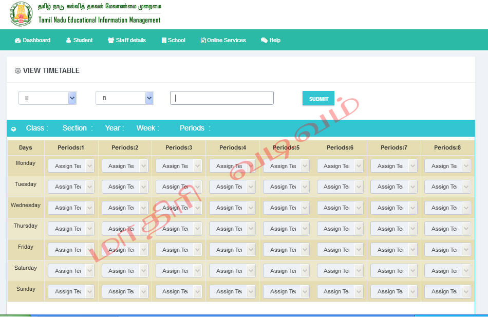Click the empty text input beside SUBMIT
This screenshot has width=488, height=334.
tap(221, 98)
